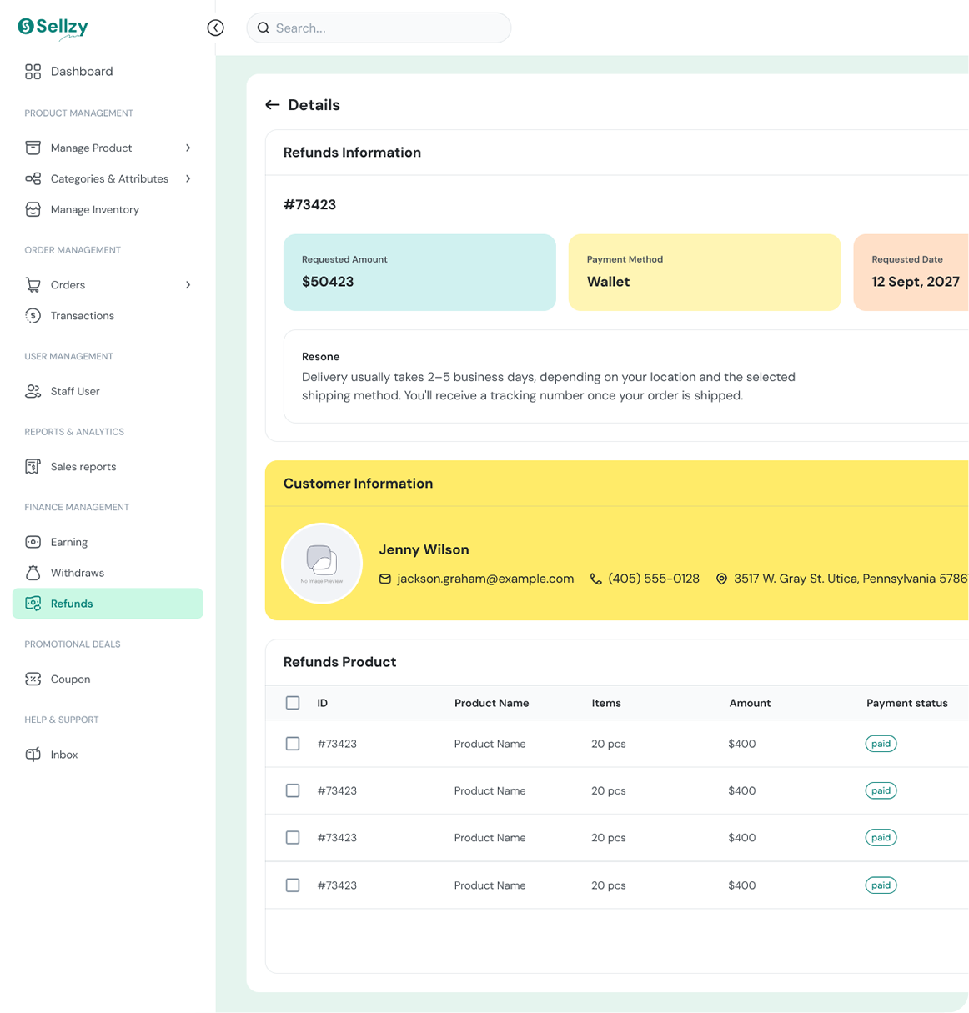Click the Coupon icon
This screenshot has width=969, height=1013.
click(x=33, y=680)
